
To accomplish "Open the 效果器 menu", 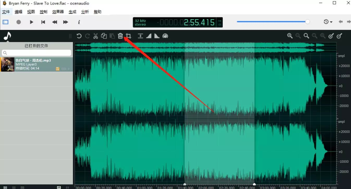I will coord(57,11).
